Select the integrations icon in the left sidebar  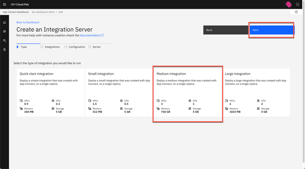(x=4, y=31)
